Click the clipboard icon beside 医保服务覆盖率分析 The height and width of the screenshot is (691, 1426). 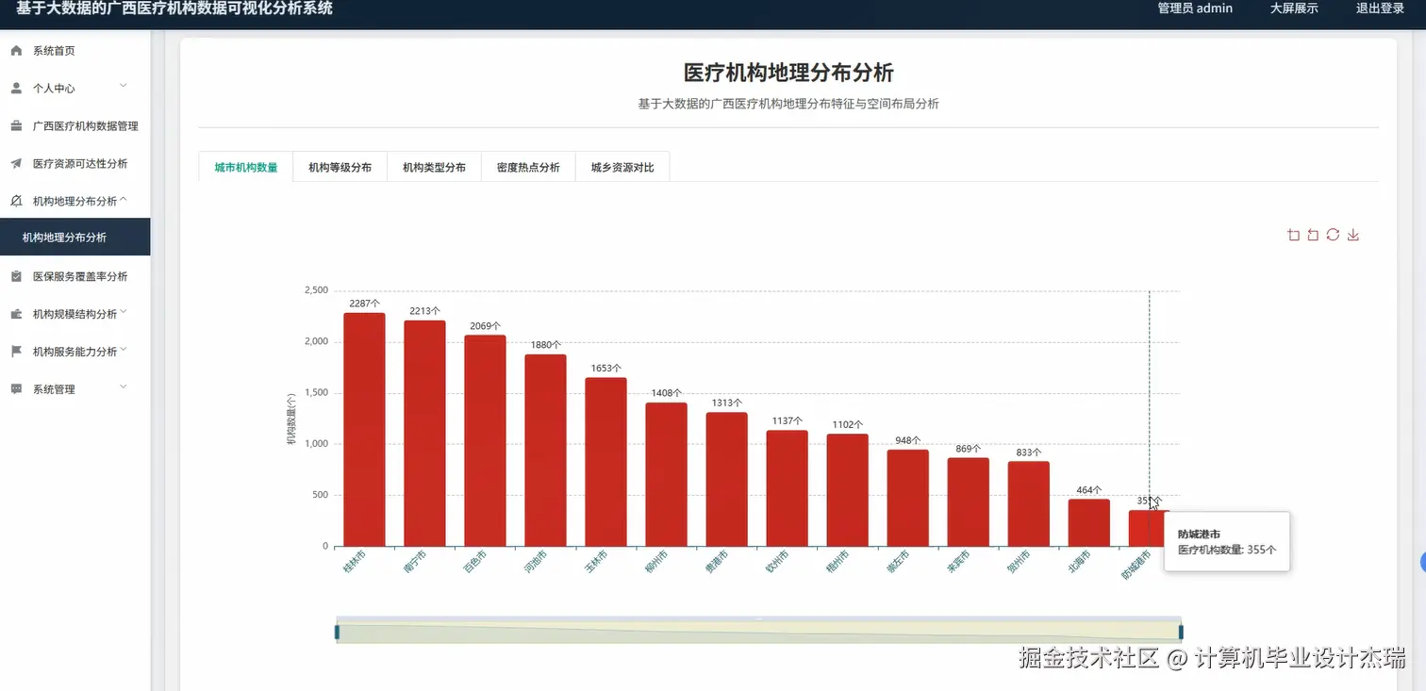coord(16,276)
